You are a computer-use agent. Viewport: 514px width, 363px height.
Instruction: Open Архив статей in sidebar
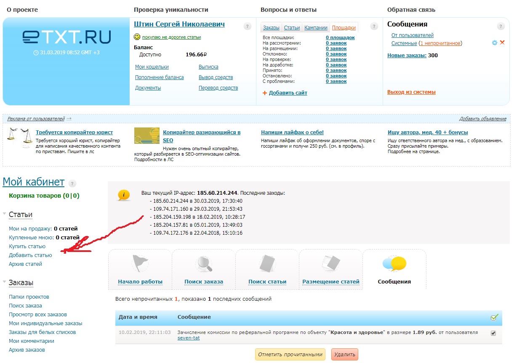click(25, 264)
